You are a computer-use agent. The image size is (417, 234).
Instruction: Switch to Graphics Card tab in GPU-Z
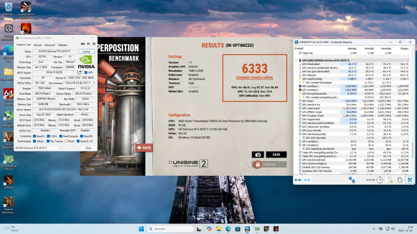point(23,45)
